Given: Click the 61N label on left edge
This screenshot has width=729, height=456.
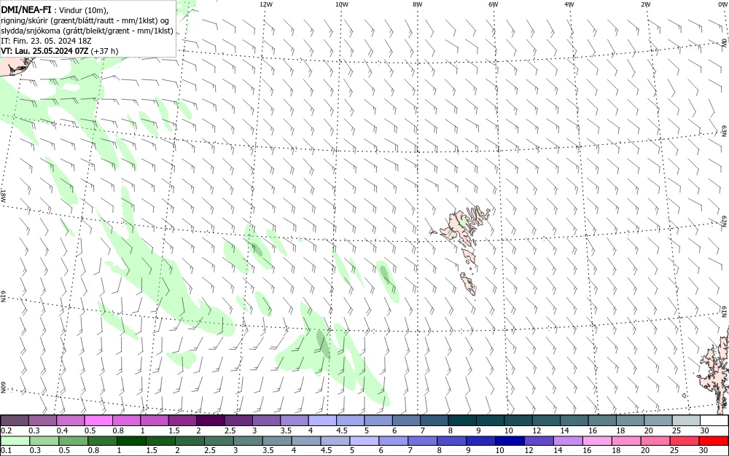Looking at the screenshot, I should pyautogui.click(x=3, y=296).
